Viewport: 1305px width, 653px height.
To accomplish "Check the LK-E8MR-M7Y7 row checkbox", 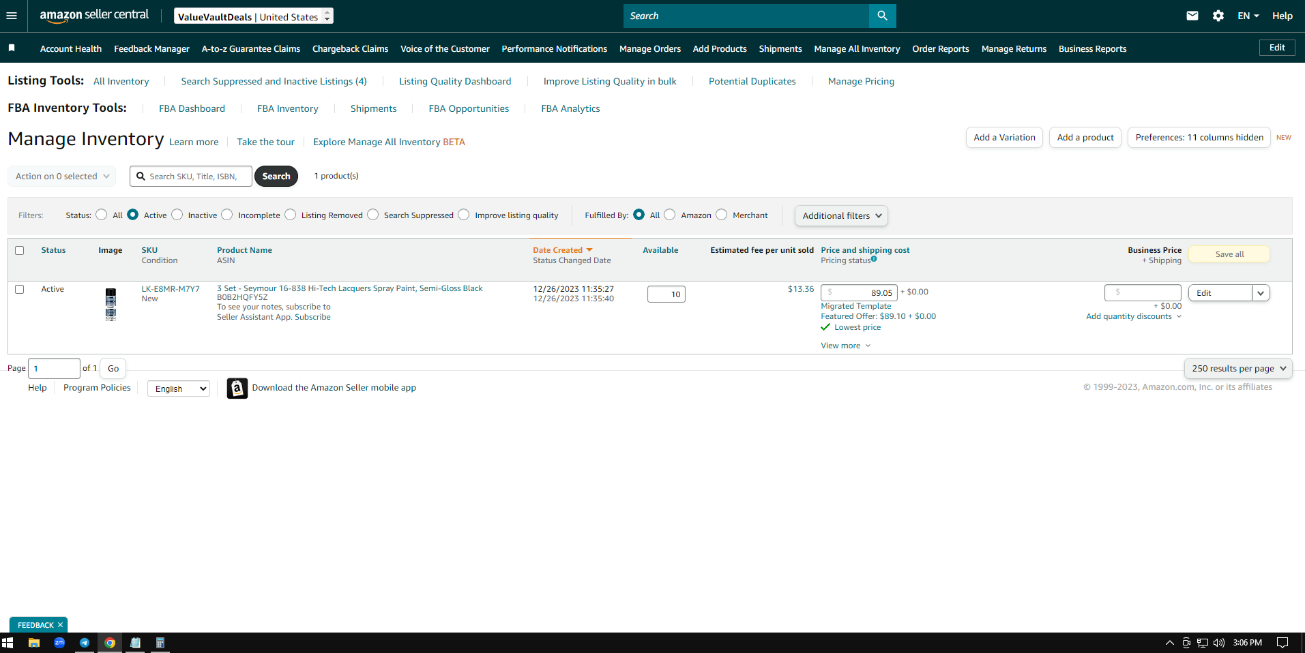I will pos(20,289).
